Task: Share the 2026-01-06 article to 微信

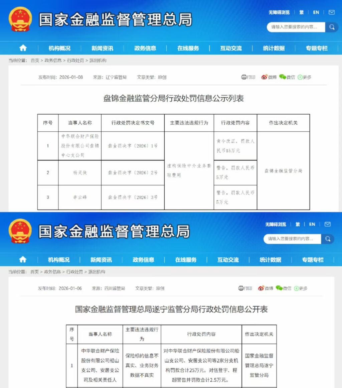Action: click(284, 288)
